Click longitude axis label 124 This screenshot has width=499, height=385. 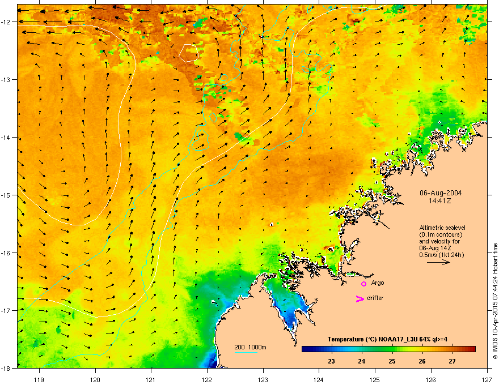coord(319,379)
